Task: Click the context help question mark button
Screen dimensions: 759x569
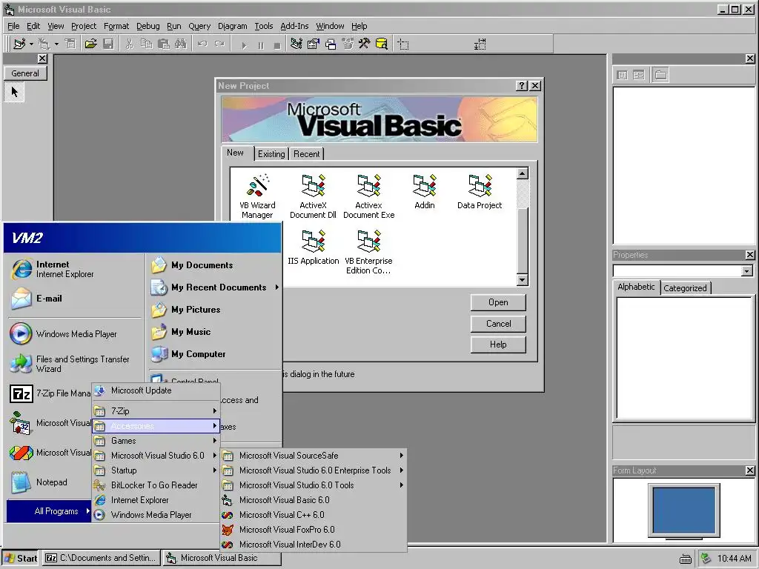Action: coord(521,86)
